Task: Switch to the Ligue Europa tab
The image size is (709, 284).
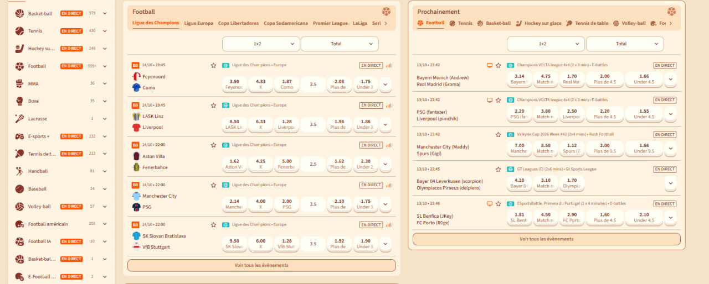Action: [198, 23]
